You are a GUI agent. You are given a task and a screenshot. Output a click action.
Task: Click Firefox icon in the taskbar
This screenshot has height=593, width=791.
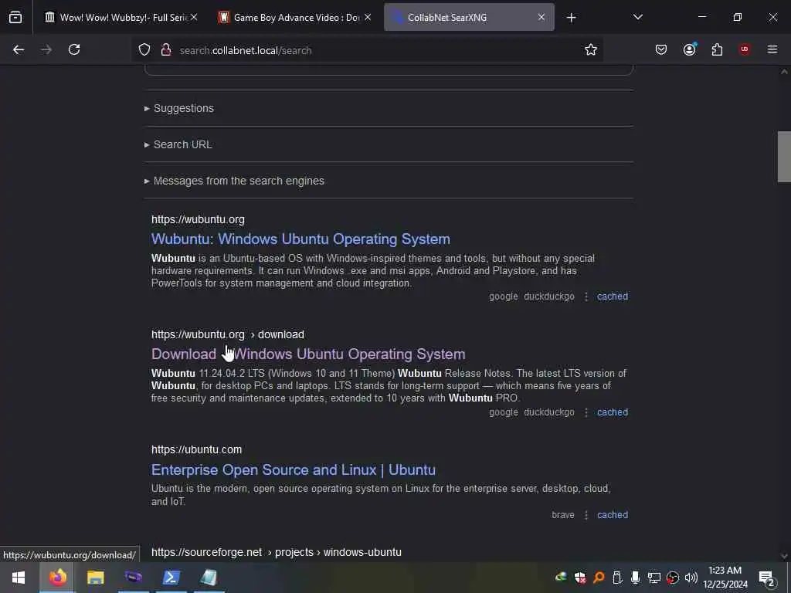pyautogui.click(x=57, y=578)
